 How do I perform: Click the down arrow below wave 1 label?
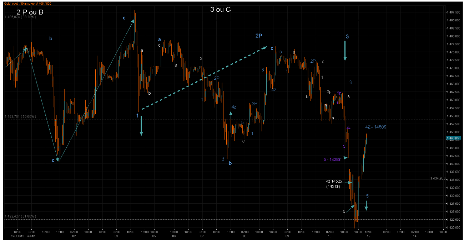click(x=141, y=126)
